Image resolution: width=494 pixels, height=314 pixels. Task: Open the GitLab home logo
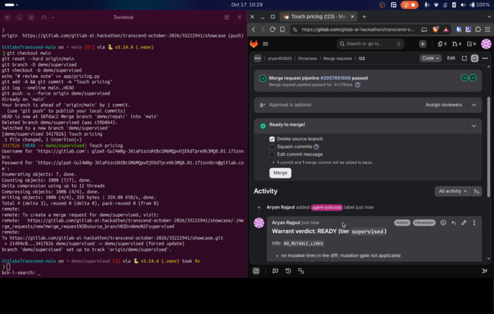point(254,43)
